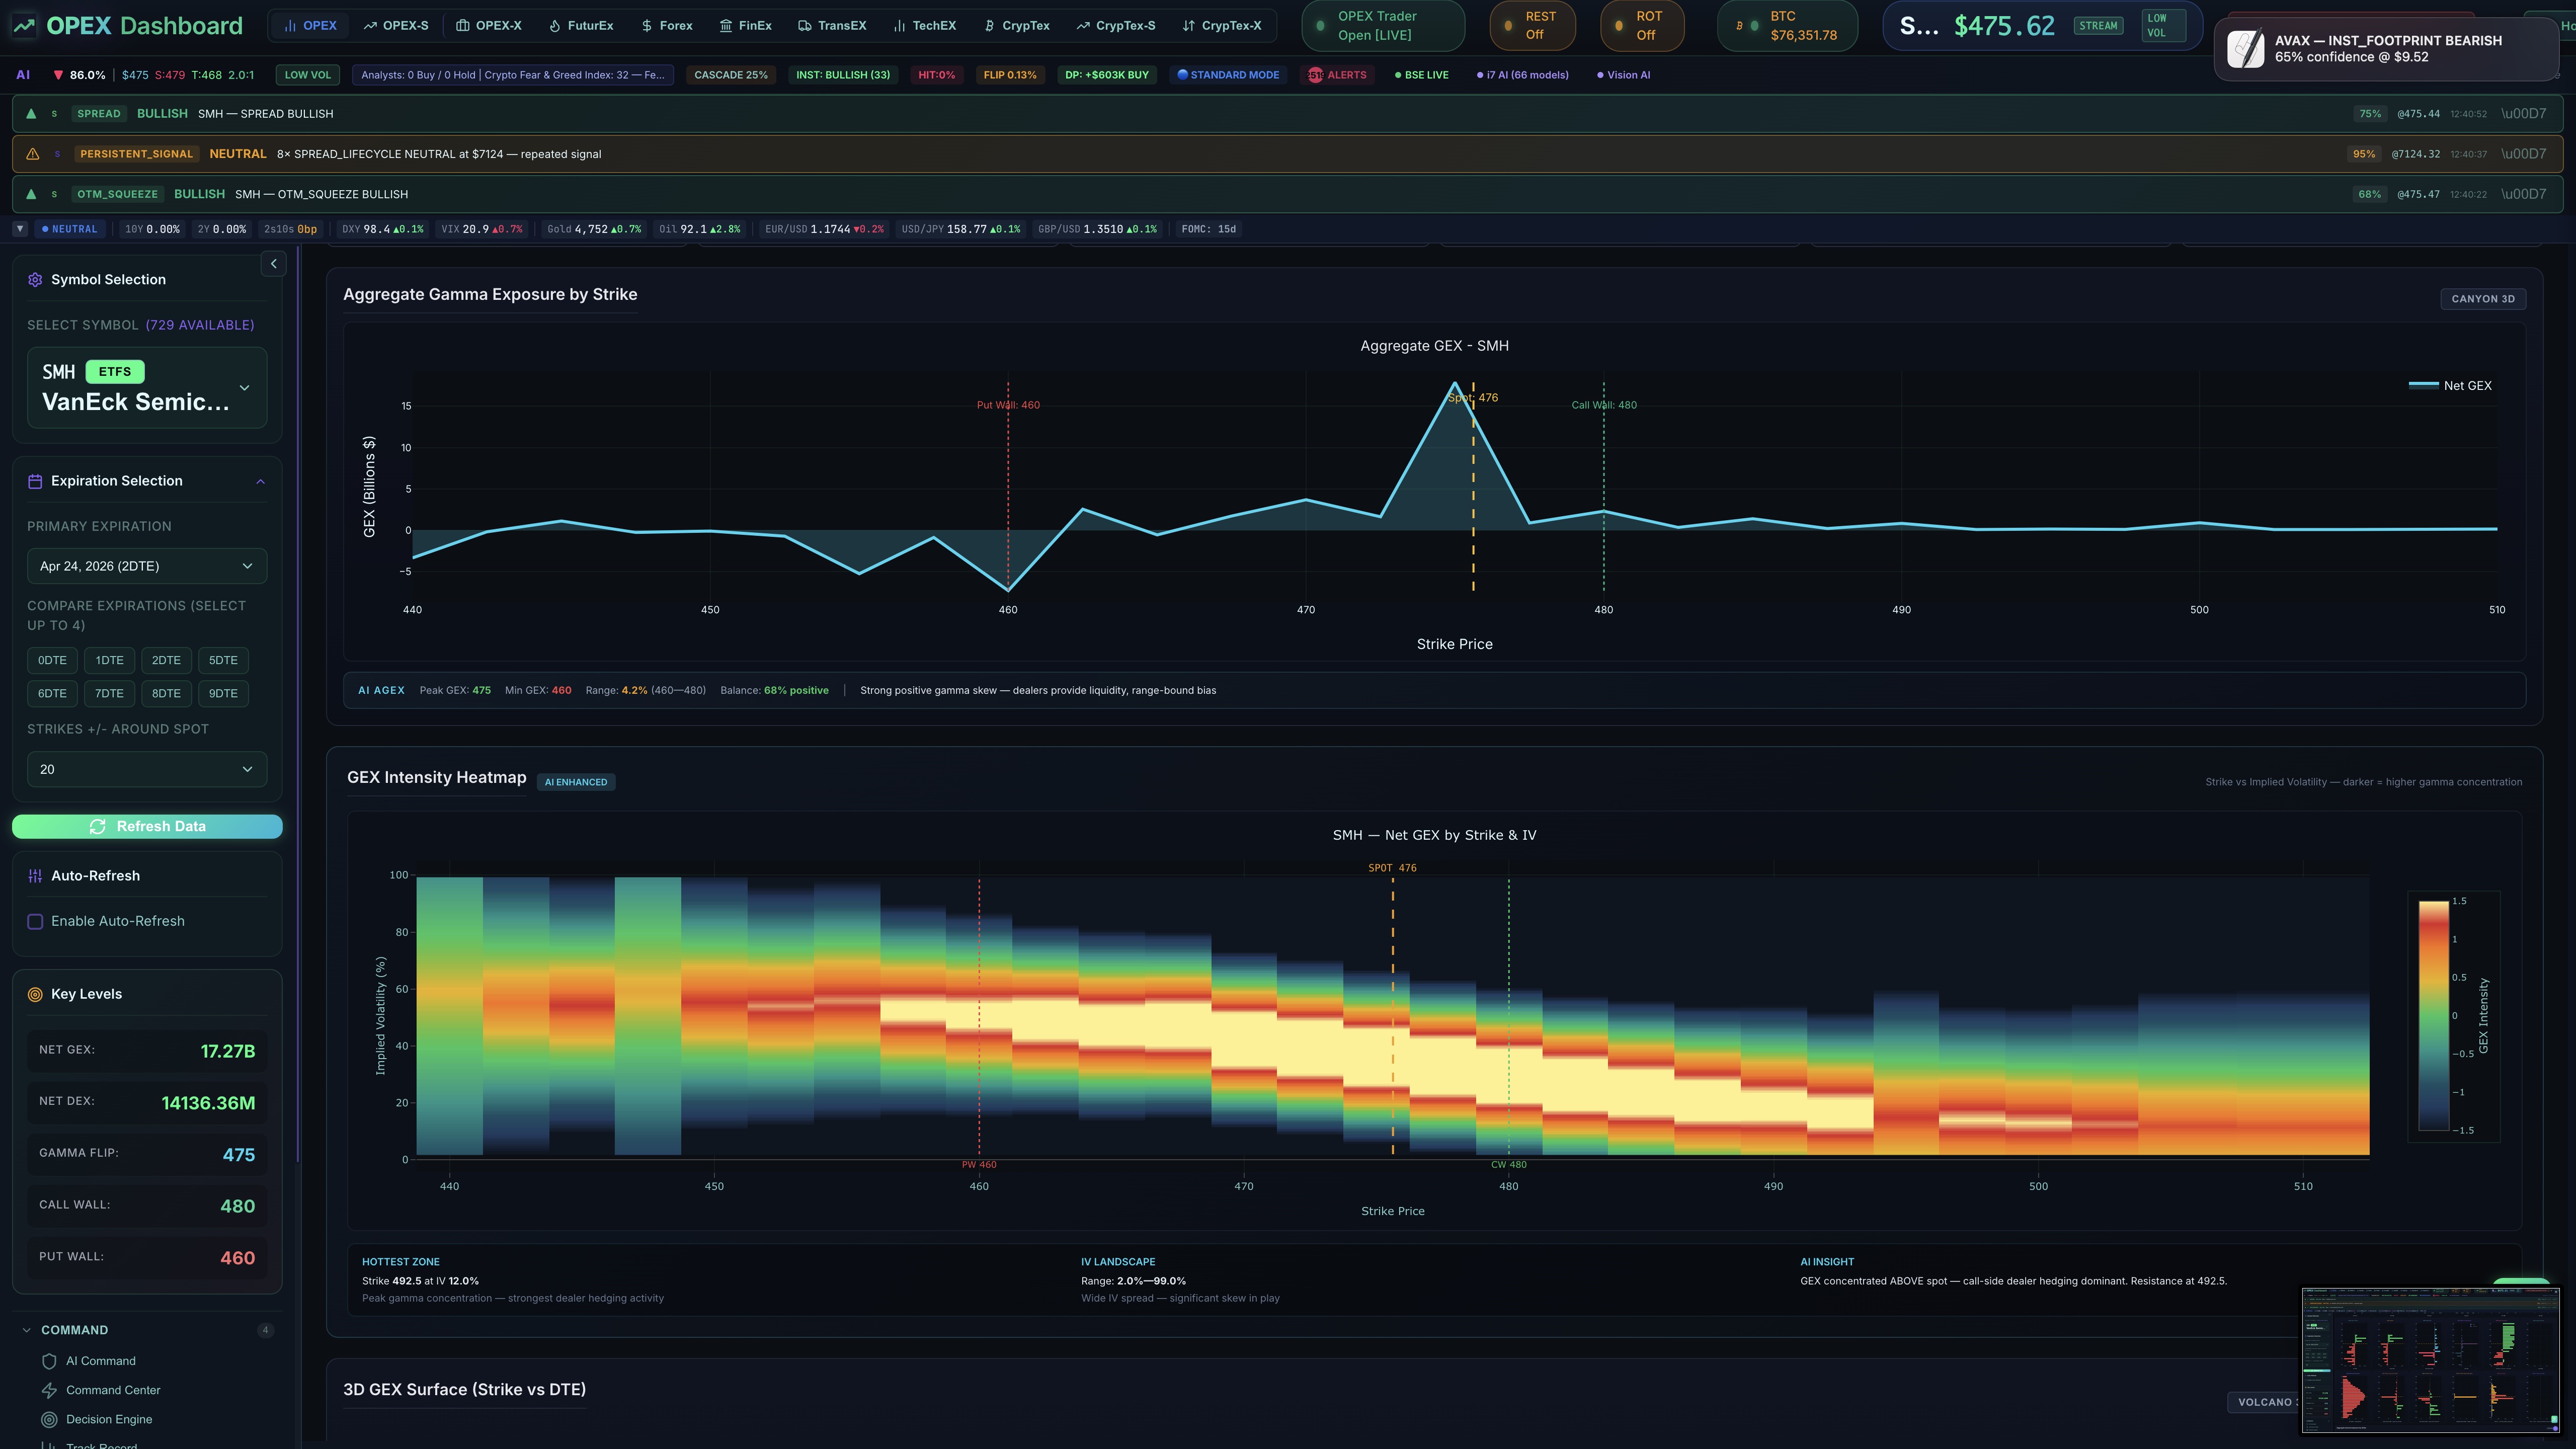The image size is (2576, 1449).
Task: Click the up-triangle icon on SPREAD alert row
Action: tap(31, 114)
